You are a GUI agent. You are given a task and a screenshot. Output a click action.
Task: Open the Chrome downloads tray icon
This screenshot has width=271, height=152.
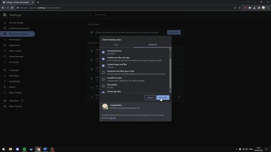pos(254,8)
